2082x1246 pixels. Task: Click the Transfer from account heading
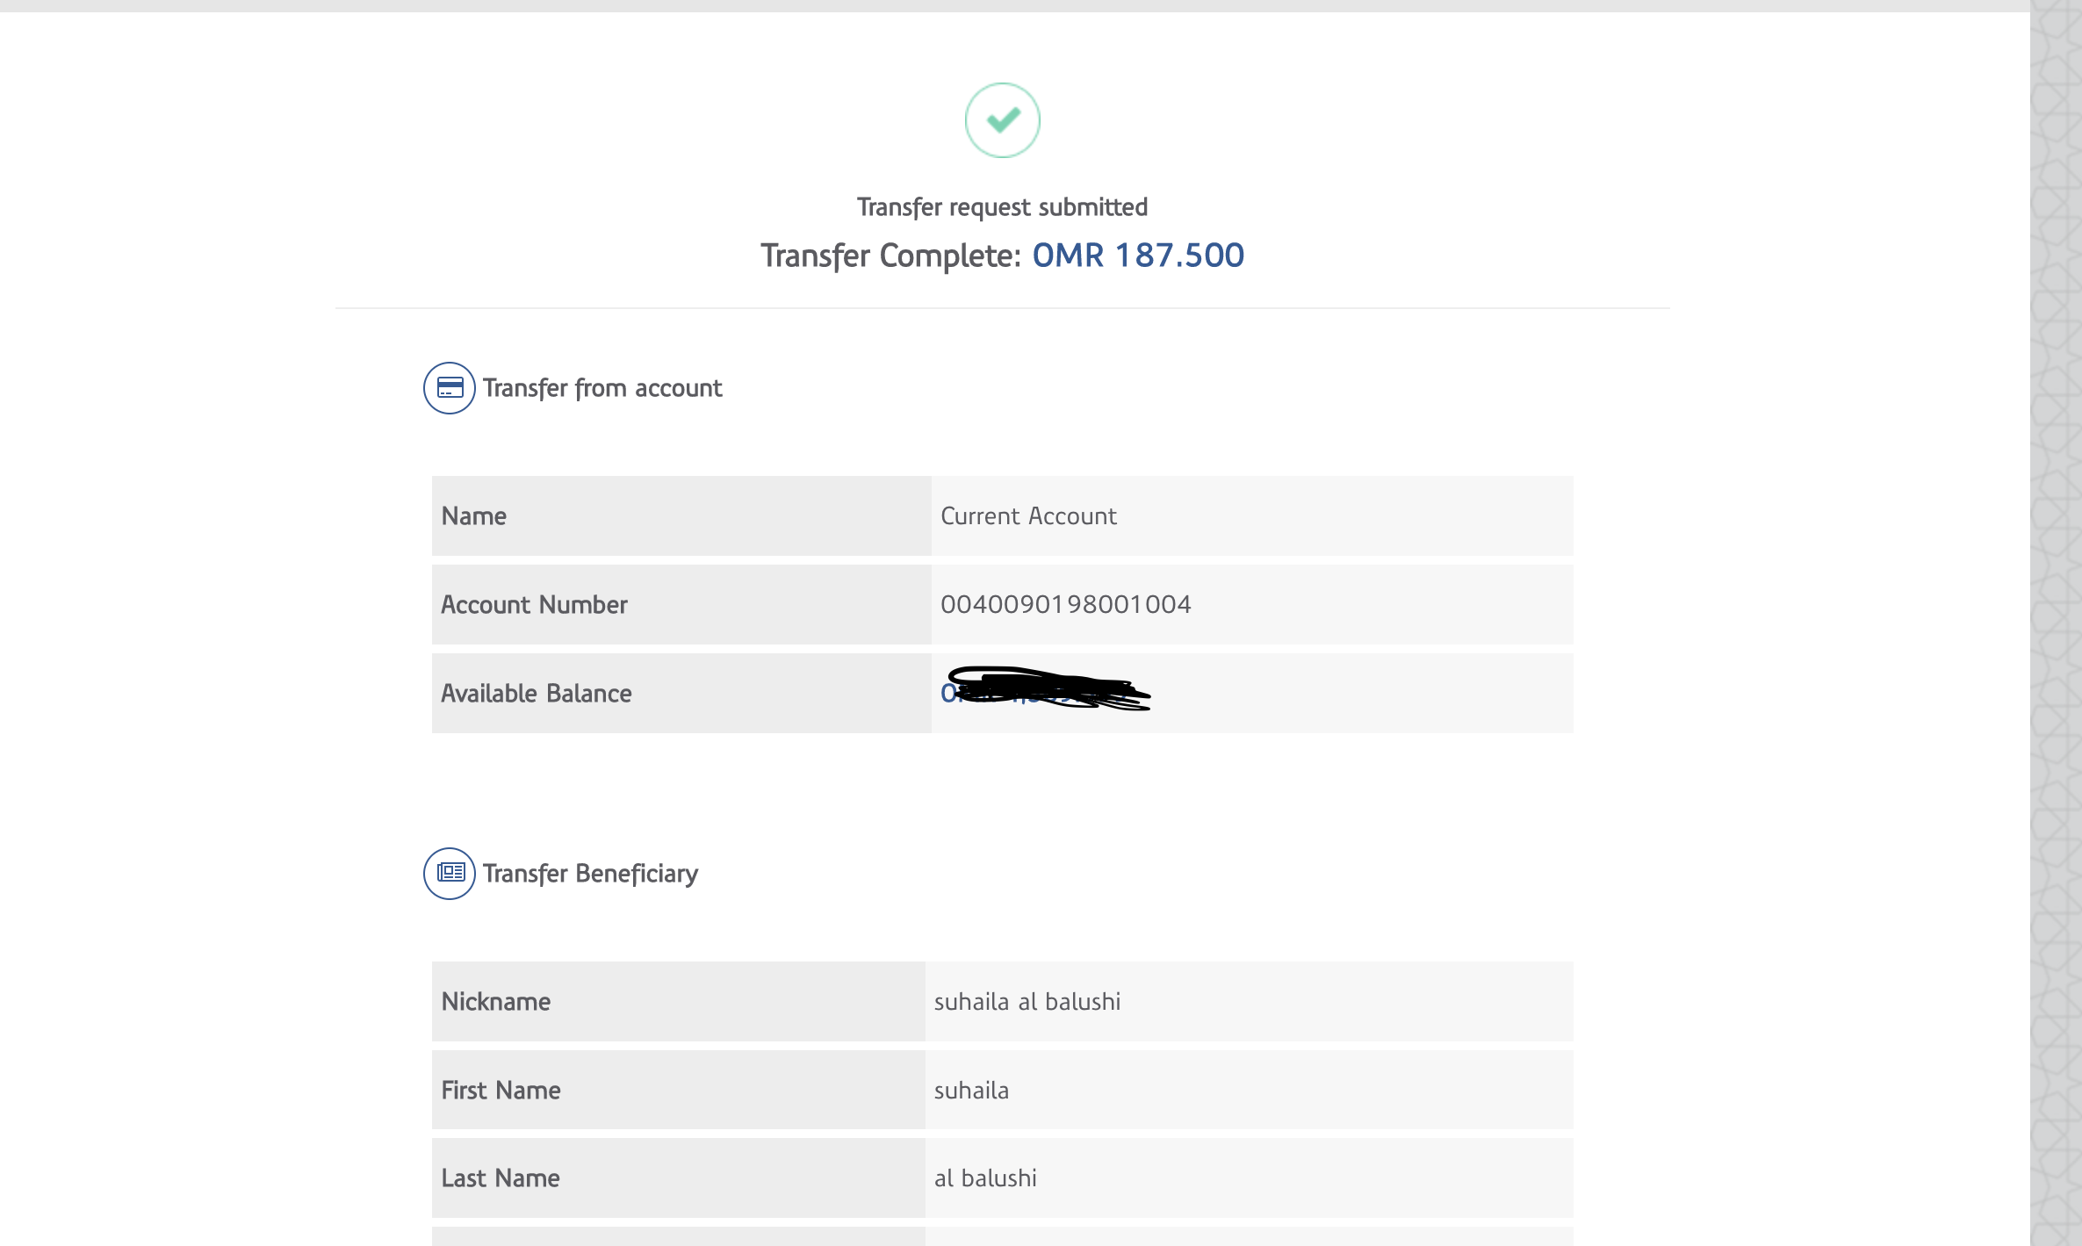(x=602, y=388)
